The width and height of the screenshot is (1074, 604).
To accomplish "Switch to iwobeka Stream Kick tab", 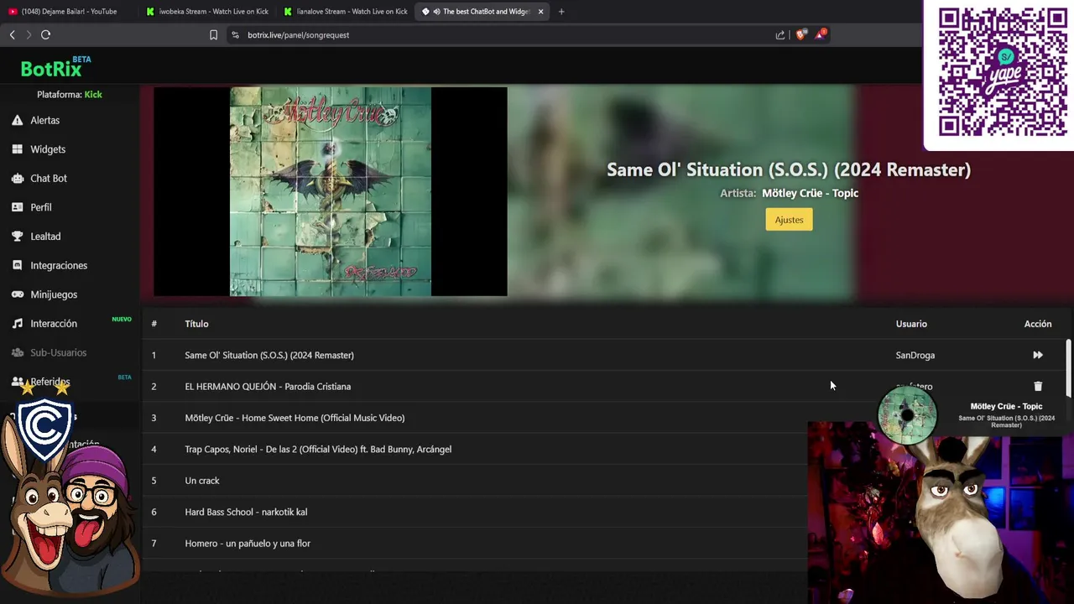I will (x=206, y=12).
